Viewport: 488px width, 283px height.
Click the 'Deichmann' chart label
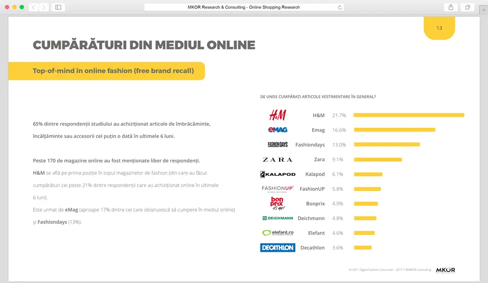click(x=311, y=218)
